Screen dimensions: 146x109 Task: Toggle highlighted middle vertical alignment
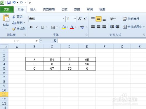[x=98, y=19]
